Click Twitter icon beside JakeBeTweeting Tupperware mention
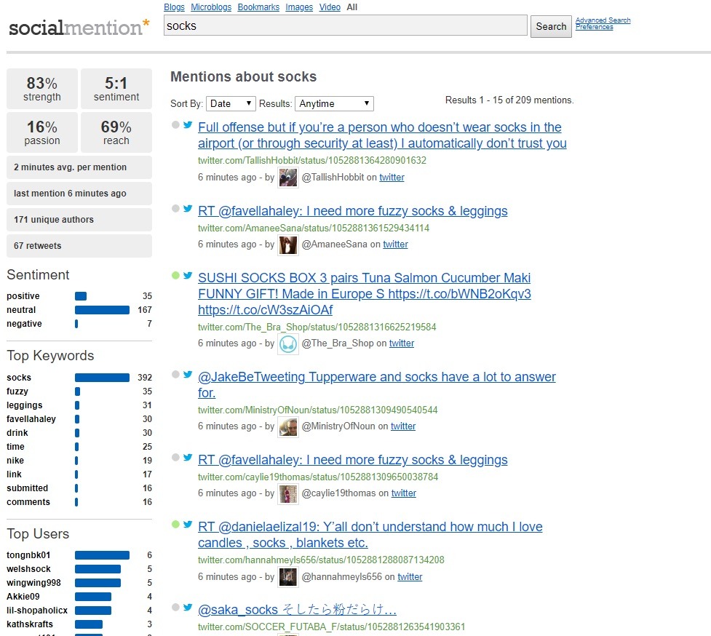The width and height of the screenshot is (711, 636). pos(188,374)
